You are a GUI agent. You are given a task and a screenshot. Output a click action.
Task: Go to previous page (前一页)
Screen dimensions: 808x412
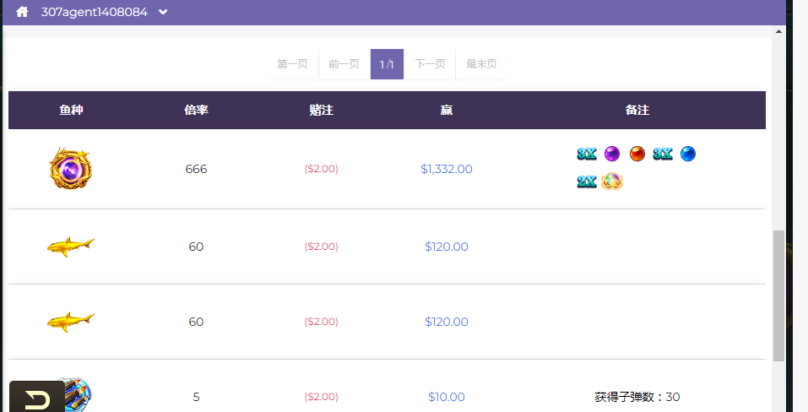(344, 64)
